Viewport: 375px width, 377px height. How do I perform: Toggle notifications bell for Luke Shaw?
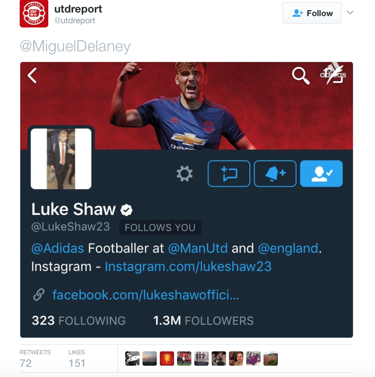tap(275, 174)
